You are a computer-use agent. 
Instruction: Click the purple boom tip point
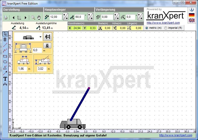pos(89,88)
